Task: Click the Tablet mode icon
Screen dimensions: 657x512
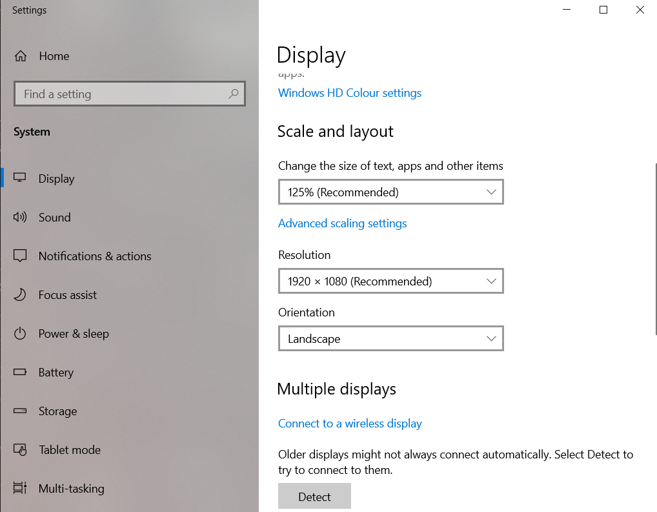Action: coord(20,449)
